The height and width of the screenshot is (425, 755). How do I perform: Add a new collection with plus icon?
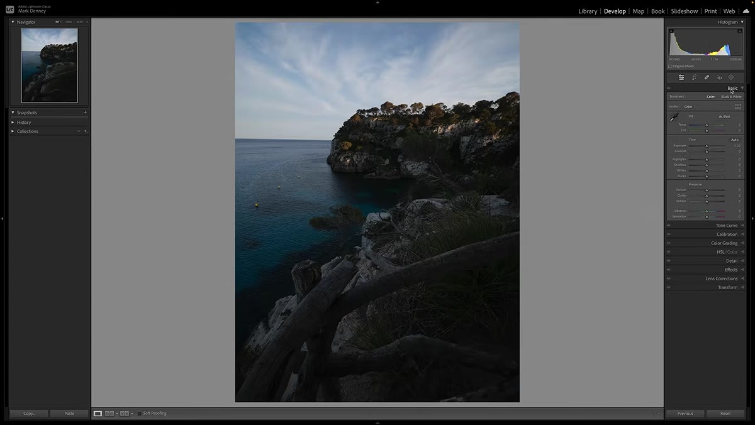85,131
